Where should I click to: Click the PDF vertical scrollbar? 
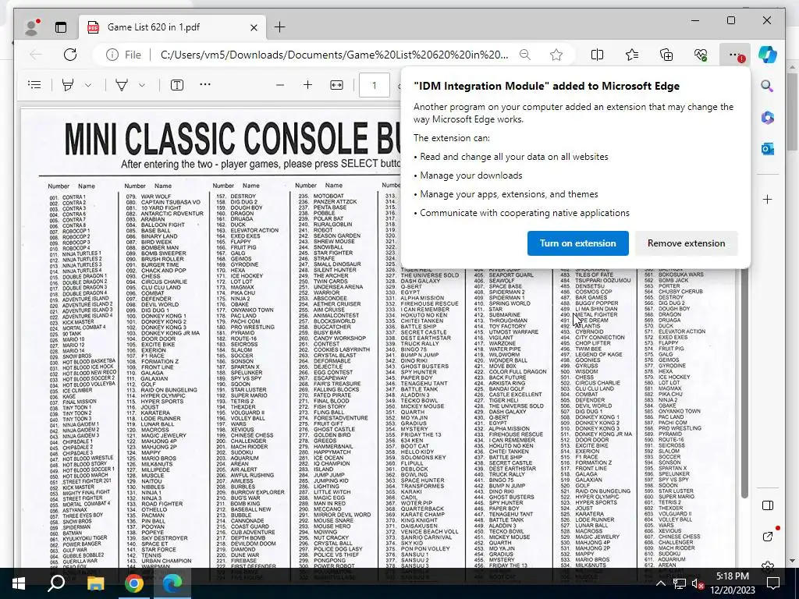coord(744,382)
